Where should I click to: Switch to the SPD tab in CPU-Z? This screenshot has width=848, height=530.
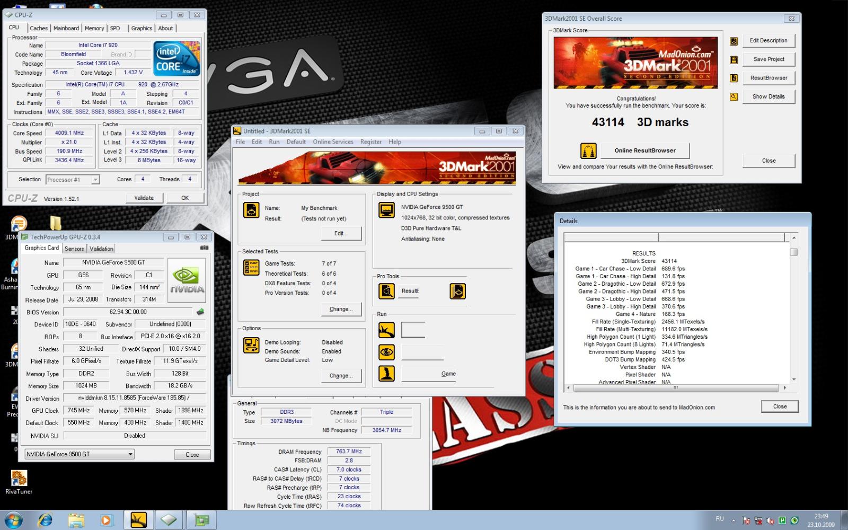coord(115,29)
